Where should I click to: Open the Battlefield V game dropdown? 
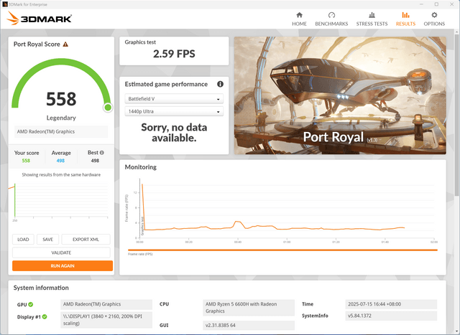point(174,99)
